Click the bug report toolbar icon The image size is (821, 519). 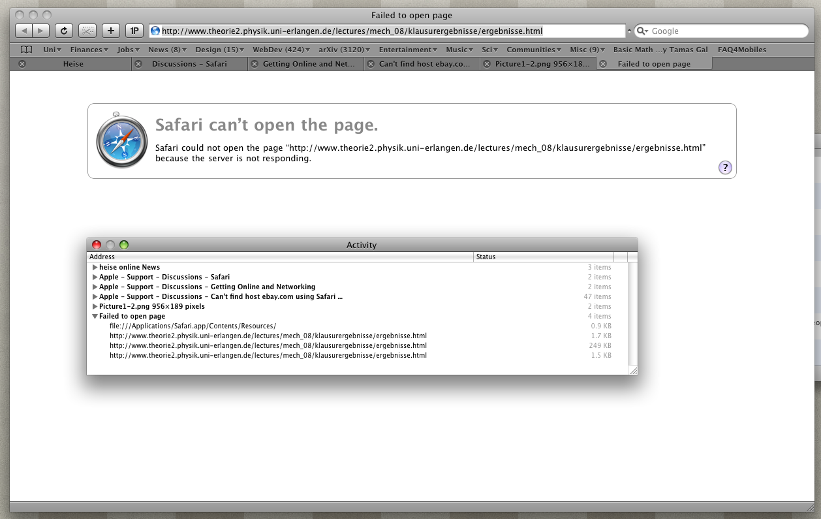[87, 31]
